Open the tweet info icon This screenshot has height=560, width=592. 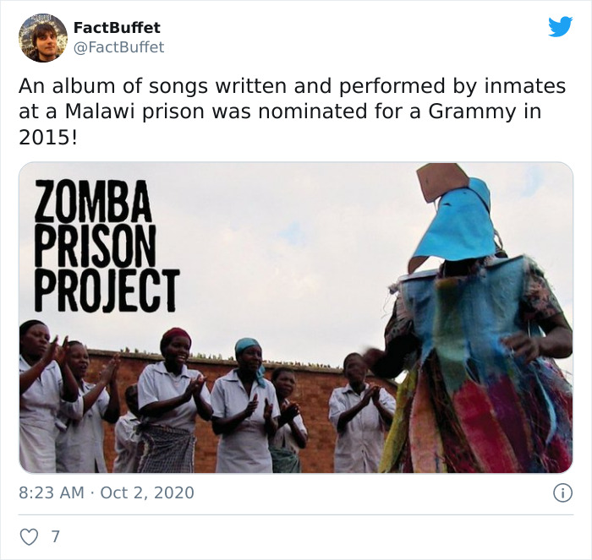pos(563,493)
